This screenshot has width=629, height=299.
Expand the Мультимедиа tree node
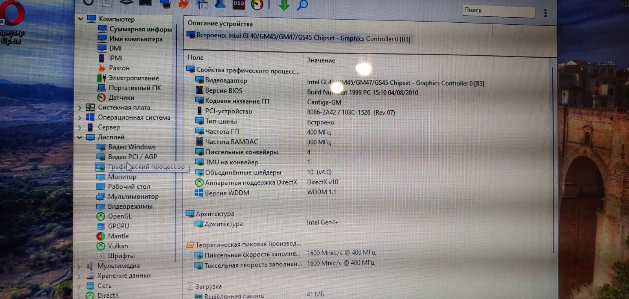coord(79,266)
